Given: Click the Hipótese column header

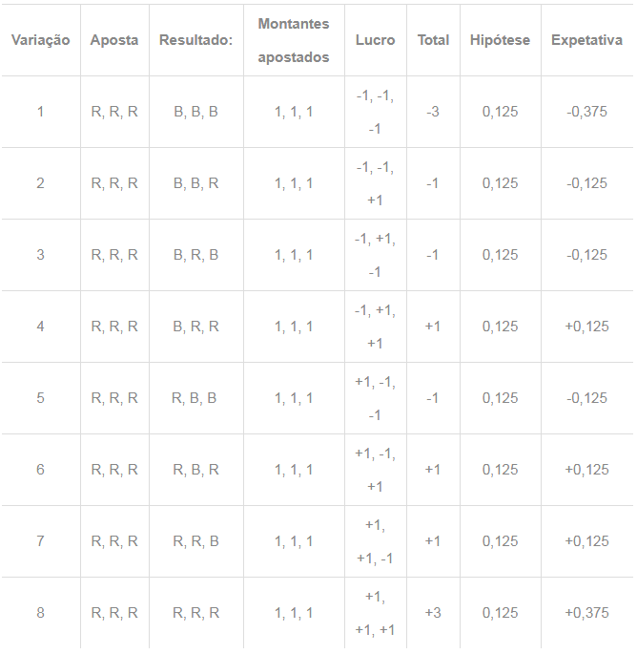Looking at the screenshot, I should [500, 40].
